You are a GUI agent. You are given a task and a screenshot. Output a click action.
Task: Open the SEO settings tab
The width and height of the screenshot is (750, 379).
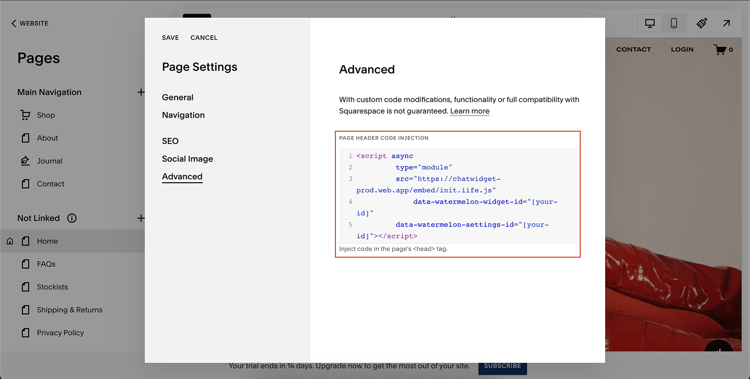pos(170,141)
